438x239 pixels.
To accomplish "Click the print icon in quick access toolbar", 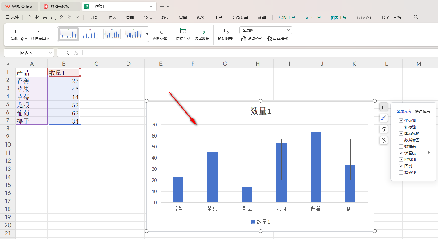I will [x=45, y=17].
